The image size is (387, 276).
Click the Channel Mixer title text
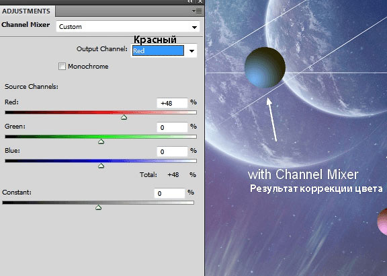[x=26, y=25]
